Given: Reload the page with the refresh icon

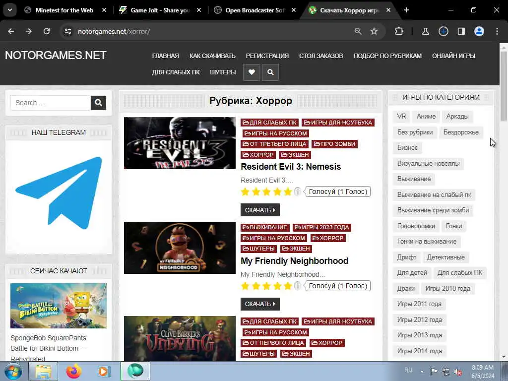Looking at the screenshot, I should point(47,31).
